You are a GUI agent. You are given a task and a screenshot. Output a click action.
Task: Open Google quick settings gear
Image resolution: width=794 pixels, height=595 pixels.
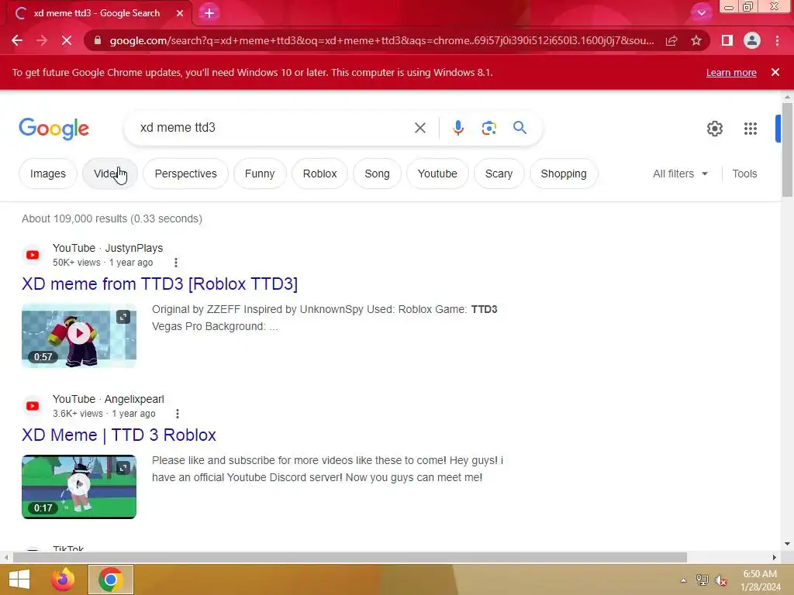pos(714,129)
